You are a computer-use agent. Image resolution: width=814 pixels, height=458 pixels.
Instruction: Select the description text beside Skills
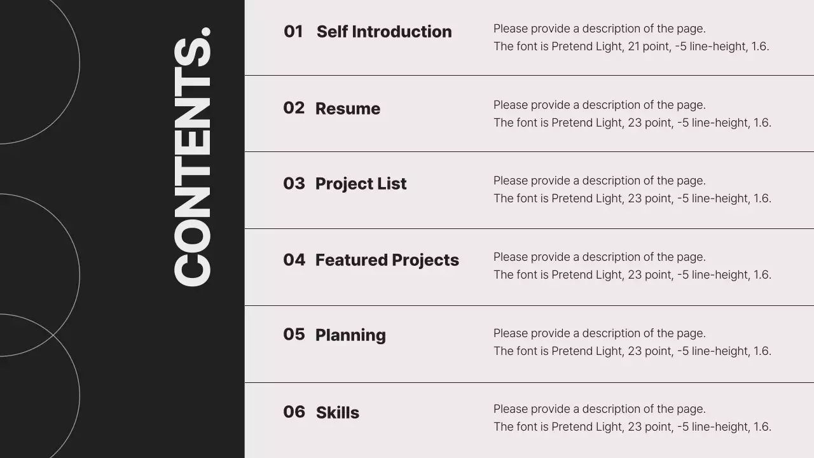pos(632,418)
